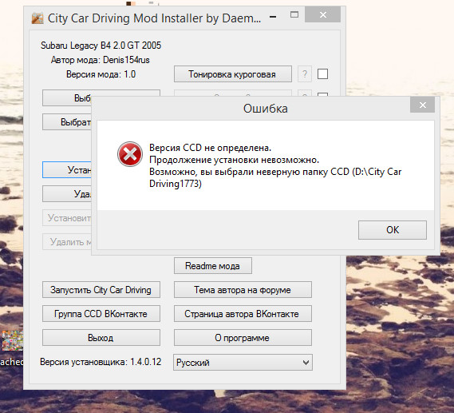Open Readme мода

(x=213, y=265)
